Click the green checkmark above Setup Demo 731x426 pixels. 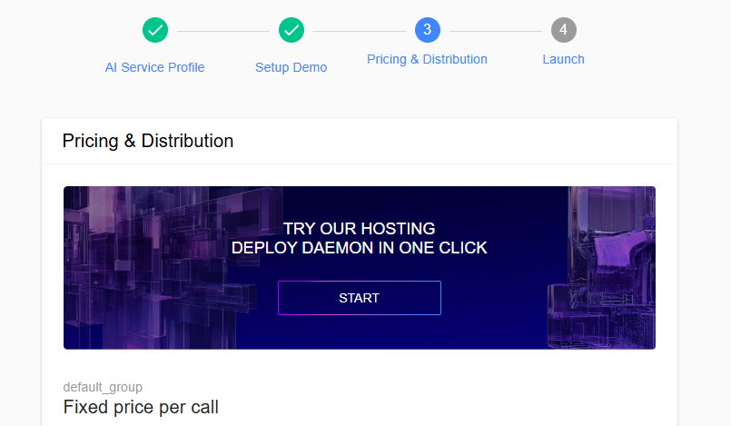291,30
